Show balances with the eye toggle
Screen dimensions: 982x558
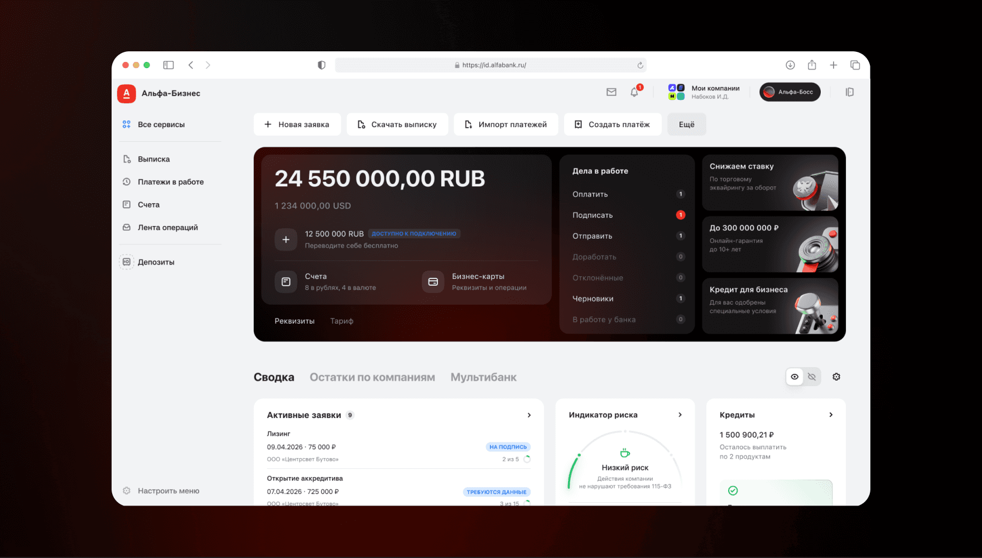point(795,377)
